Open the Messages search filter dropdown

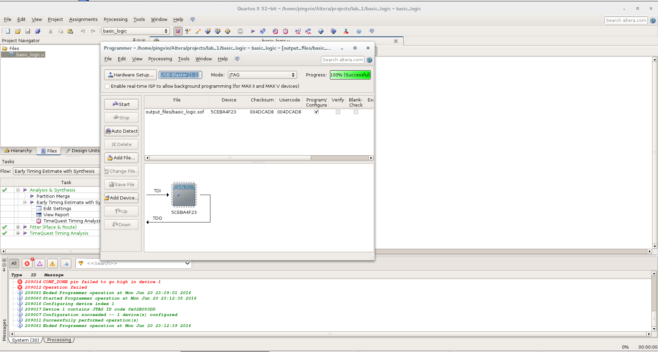click(x=187, y=264)
